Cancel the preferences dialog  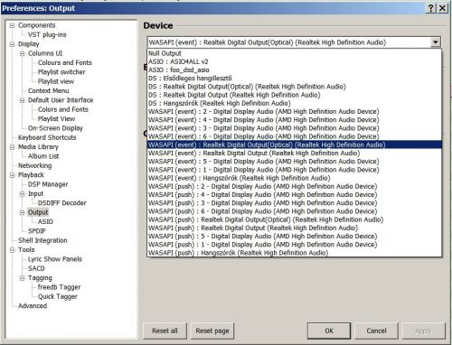pyautogui.click(x=376, y=331)
